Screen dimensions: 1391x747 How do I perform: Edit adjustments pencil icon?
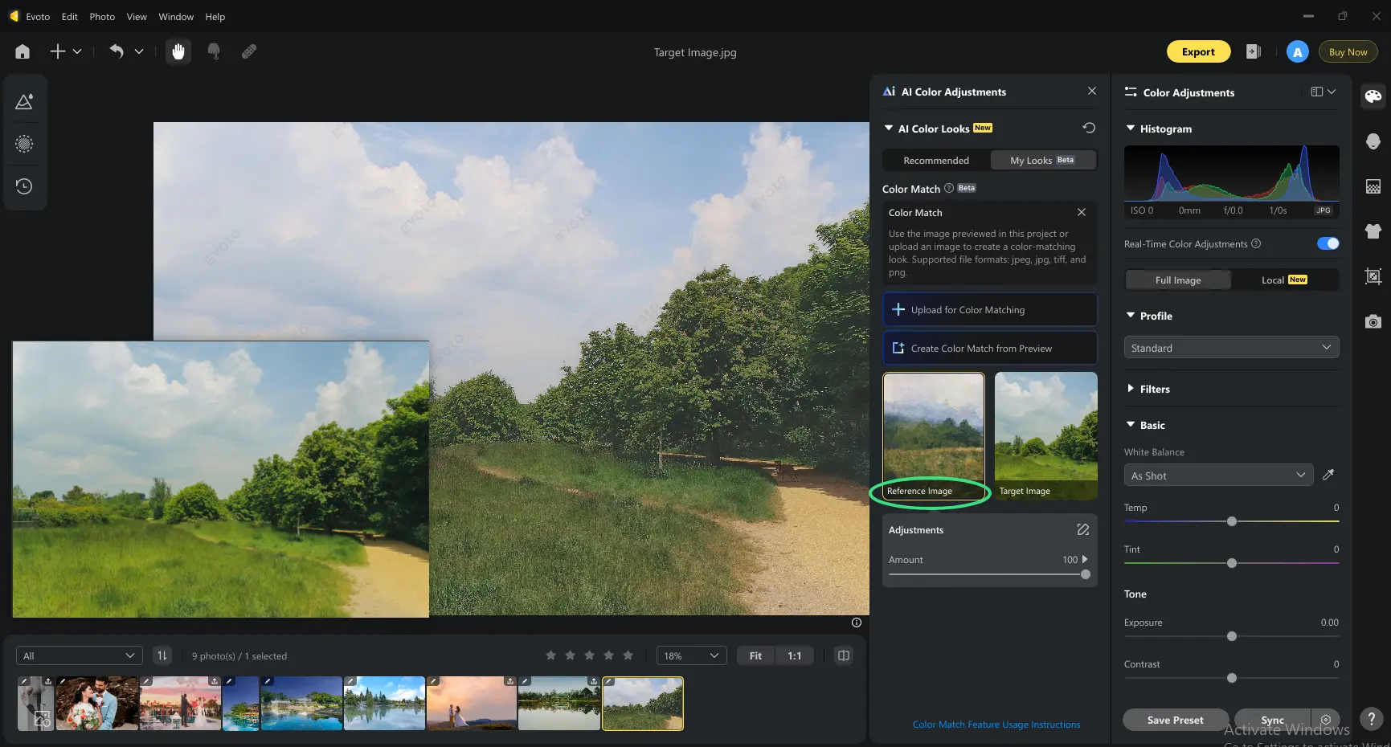(1082, 529)
